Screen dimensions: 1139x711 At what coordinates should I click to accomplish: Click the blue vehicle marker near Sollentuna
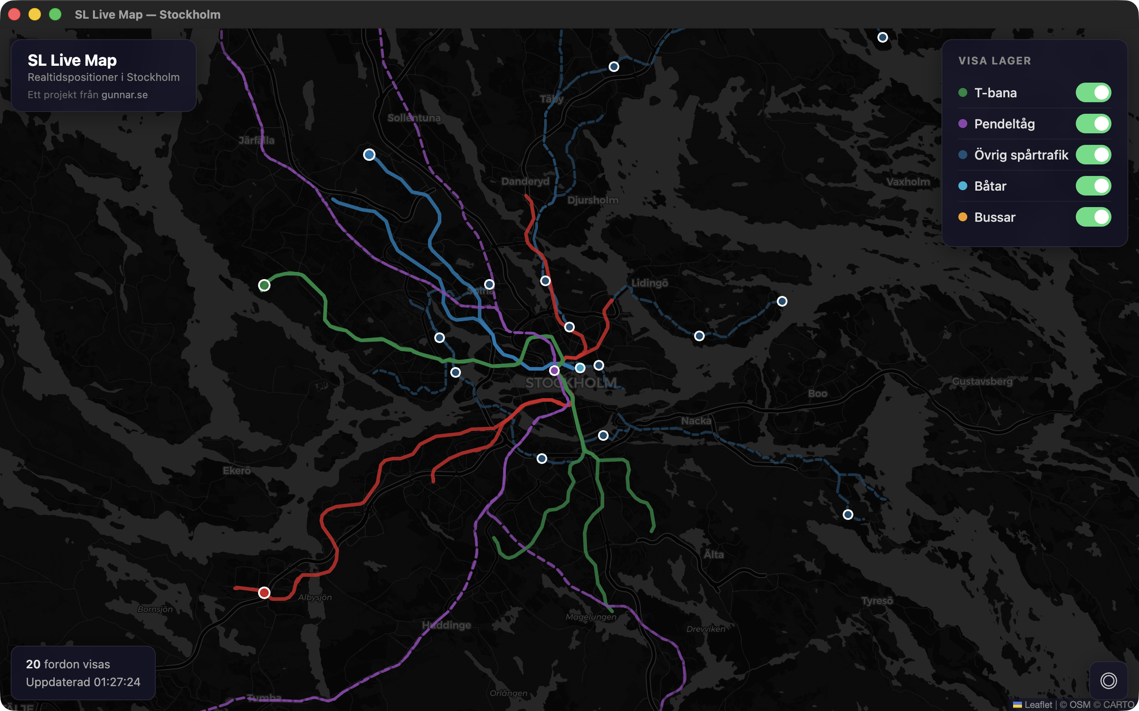pyautogui.click(x=369, y=154)
